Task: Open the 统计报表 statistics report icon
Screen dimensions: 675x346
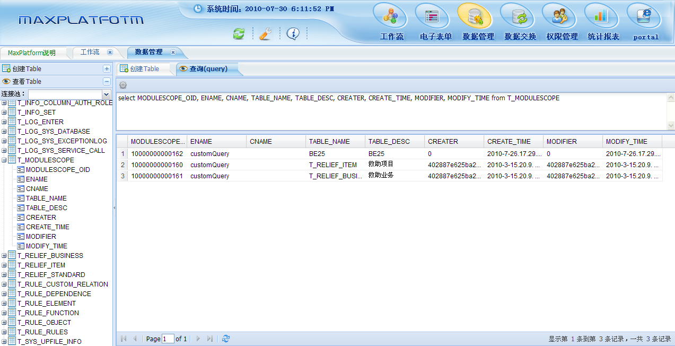Action: tap(601, 16)
